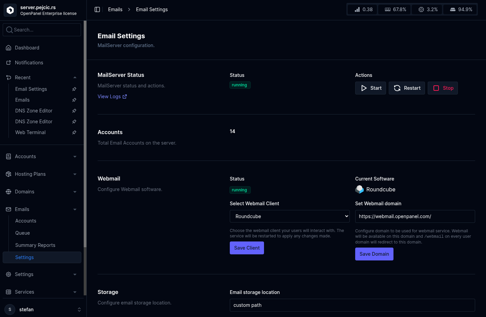
Task: Expand the Hosting Plans section
Action: pyautogui.click(x=75, y=174)
